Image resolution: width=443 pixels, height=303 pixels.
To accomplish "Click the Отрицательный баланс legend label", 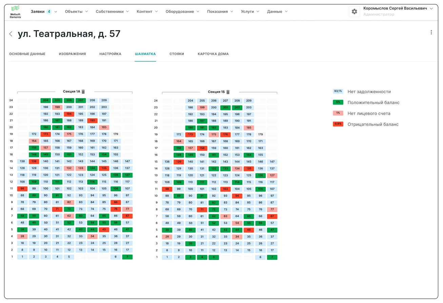I will 373,124.
